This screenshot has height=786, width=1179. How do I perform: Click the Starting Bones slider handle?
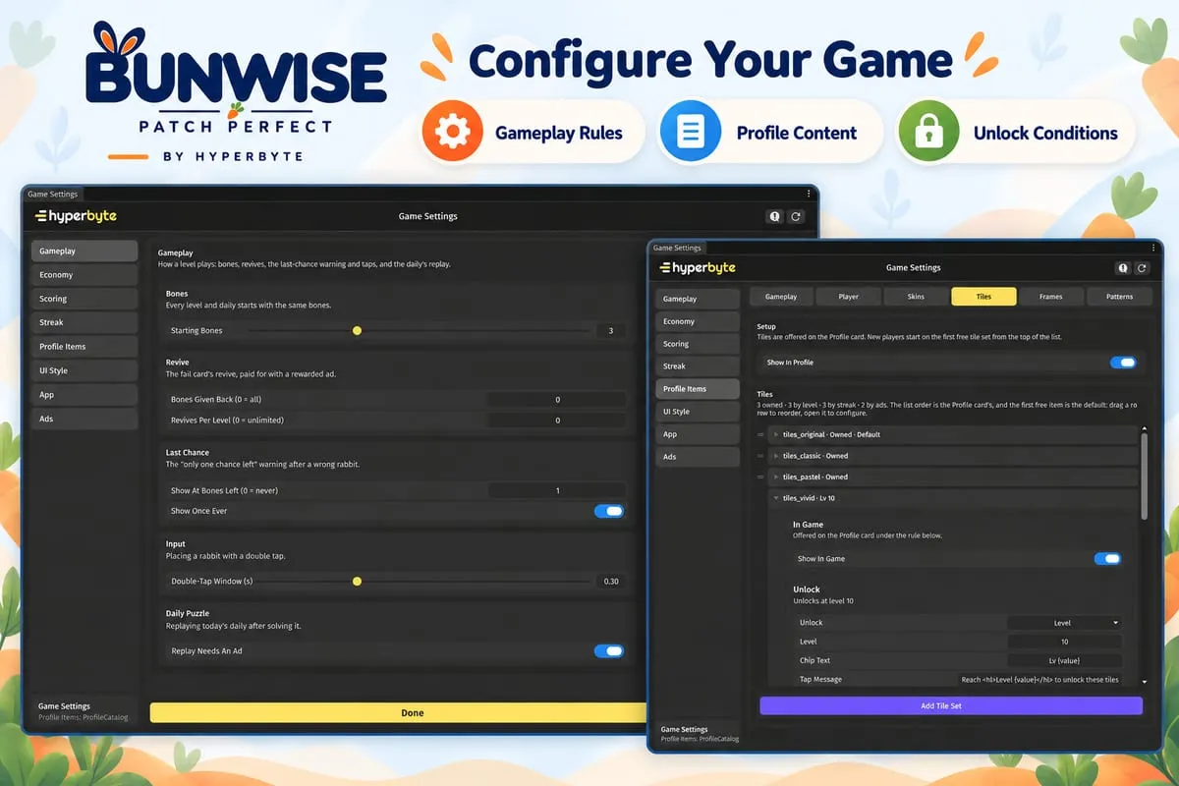coord(357,331)
